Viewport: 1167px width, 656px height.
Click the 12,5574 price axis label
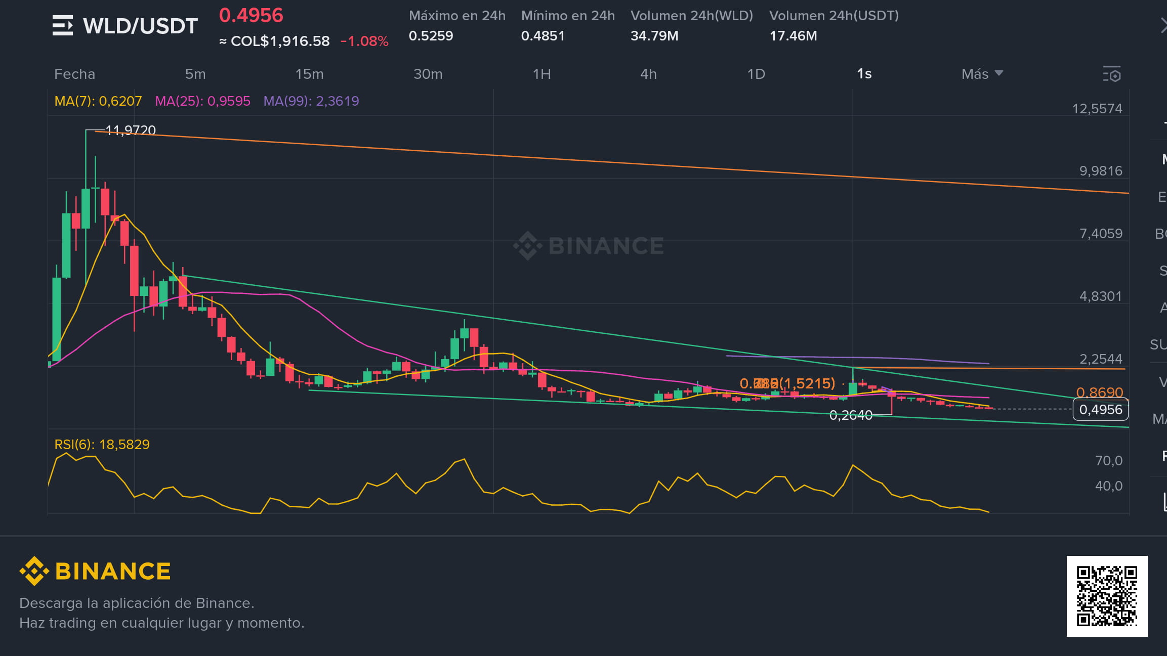1097,108
